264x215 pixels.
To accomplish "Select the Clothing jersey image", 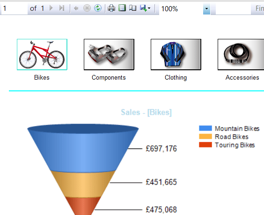I will 176,54.
